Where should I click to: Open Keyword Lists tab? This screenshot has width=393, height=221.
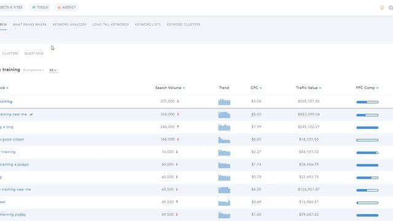click(x=147, y=25)
